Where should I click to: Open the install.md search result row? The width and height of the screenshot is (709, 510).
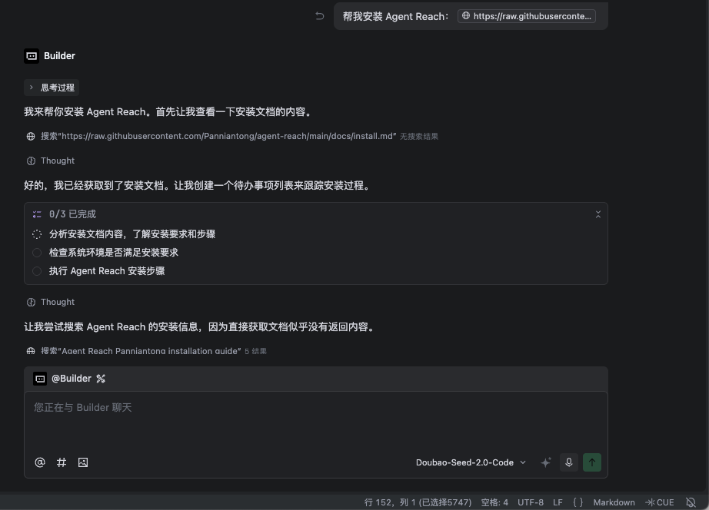pos(232,137)
